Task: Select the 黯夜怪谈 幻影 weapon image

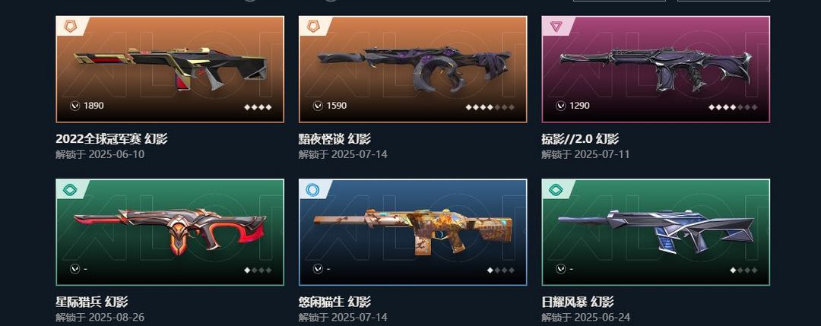Action: click(x=414, y=69)
